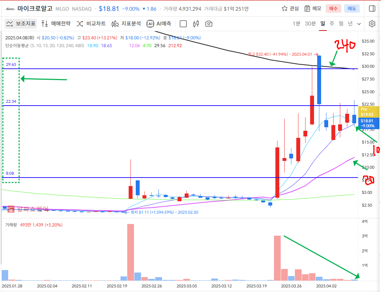Click the 거래량 4,931,294 volume text
Viewport: 381px width, 292px height.
pos(182,9)
